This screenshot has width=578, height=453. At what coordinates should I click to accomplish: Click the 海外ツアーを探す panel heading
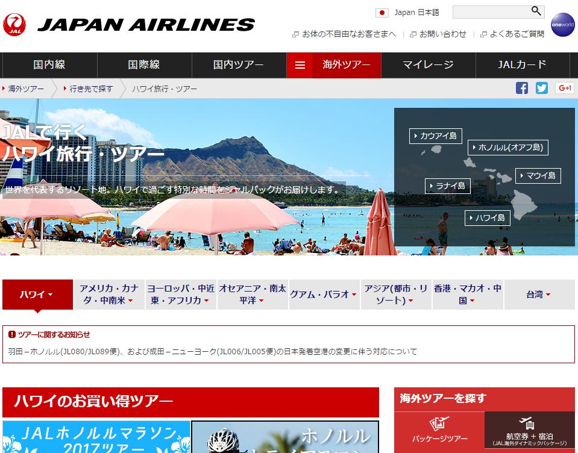443,399
